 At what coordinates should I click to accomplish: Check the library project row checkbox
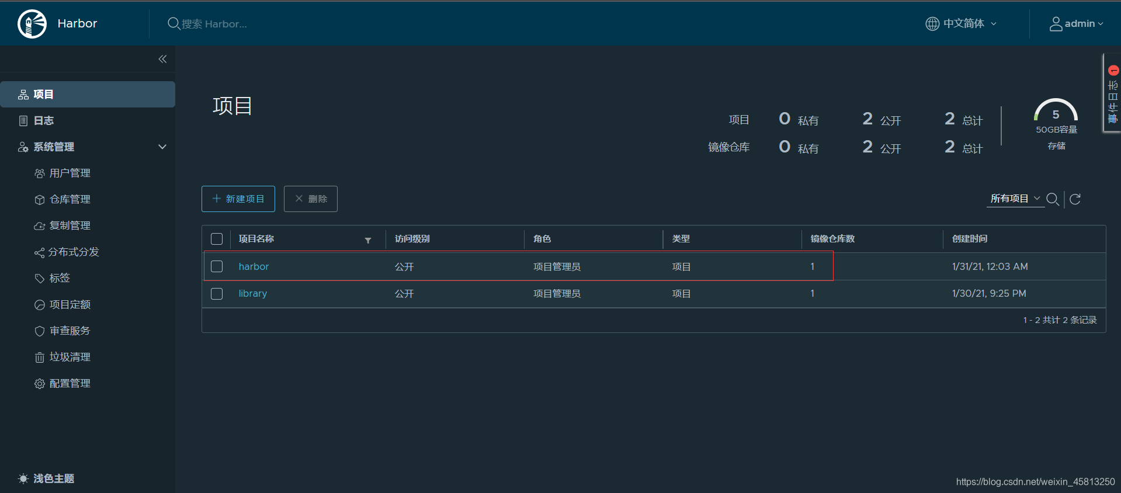coord(217,294)
